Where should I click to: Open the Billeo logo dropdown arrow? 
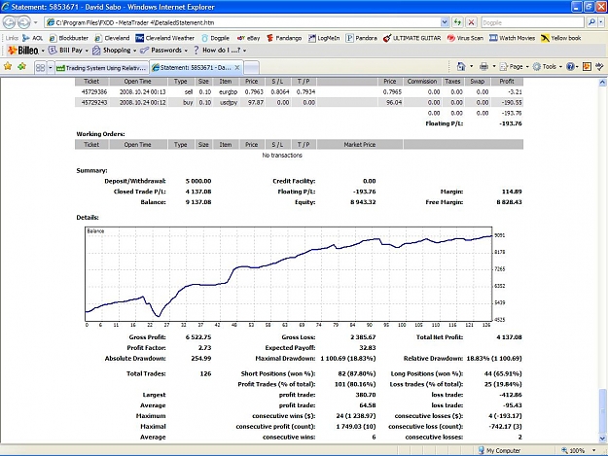43,51
